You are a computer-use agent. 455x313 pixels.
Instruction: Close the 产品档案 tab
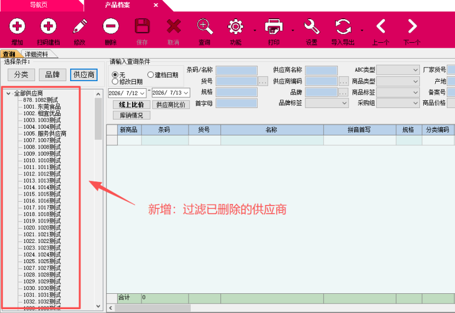point(156,5)
